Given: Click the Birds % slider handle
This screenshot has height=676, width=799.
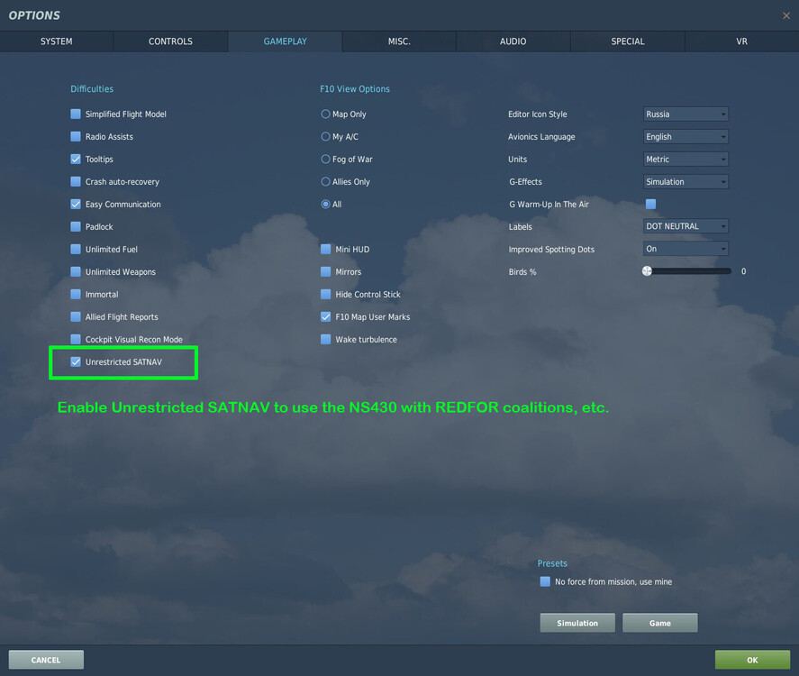Looking at the screenshot, I should (647, 270).
